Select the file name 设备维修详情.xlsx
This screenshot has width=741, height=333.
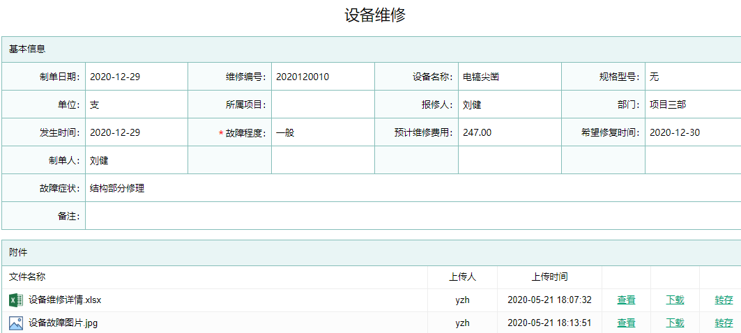tap(65, 300)
